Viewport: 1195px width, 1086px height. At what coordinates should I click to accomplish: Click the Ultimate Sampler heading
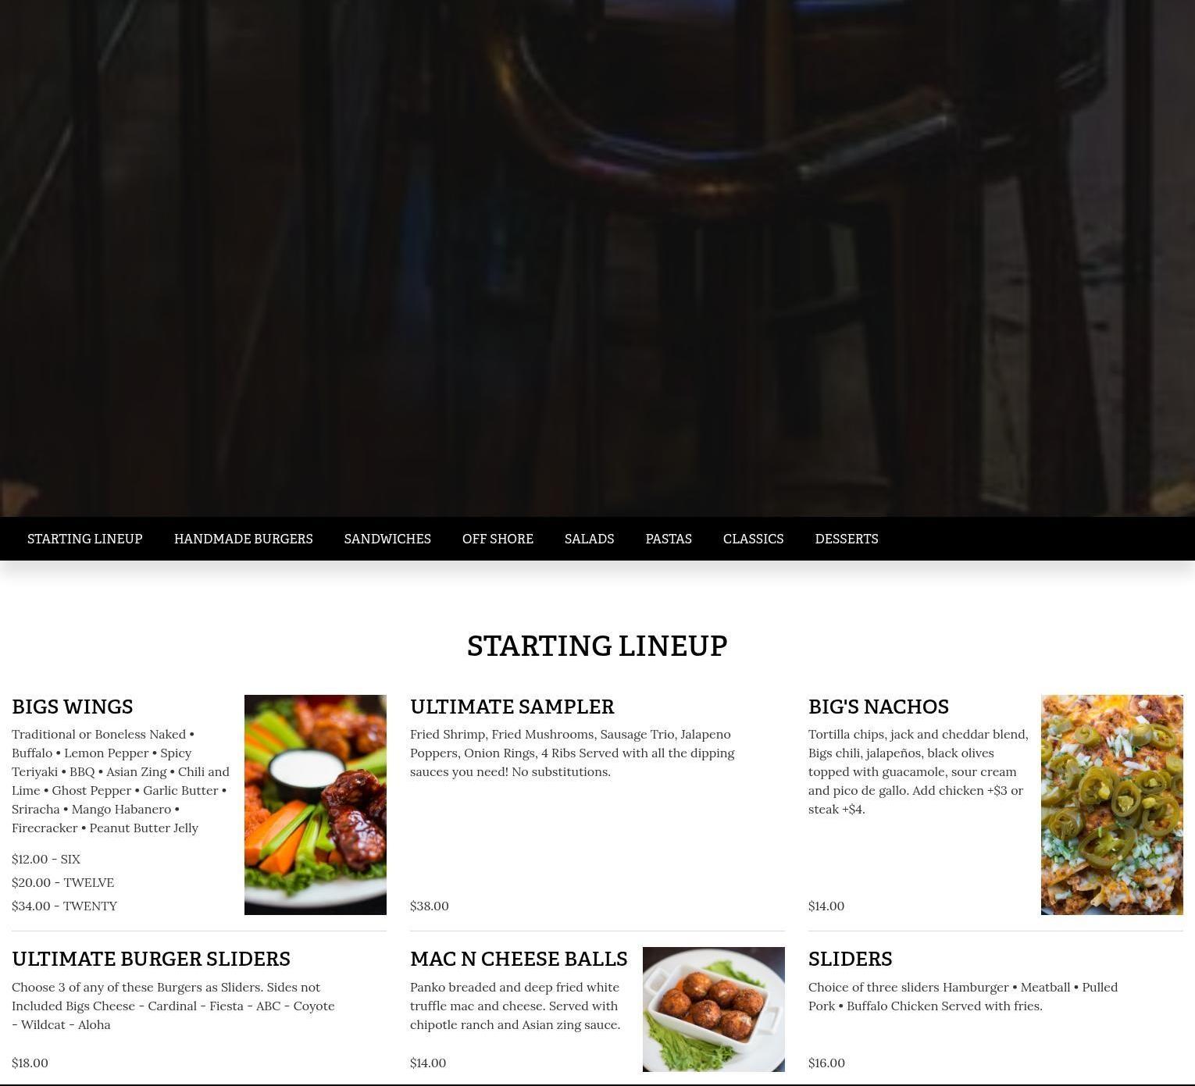[512, 707]
